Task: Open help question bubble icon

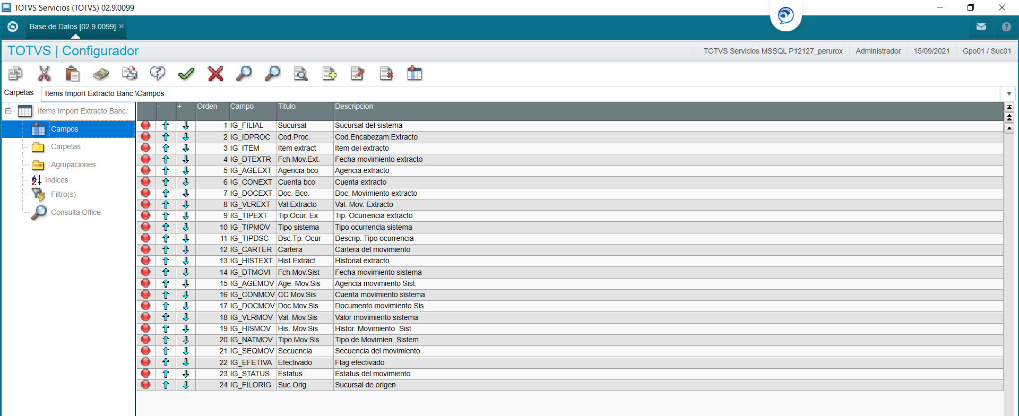Action: click(x=158, y=73)
